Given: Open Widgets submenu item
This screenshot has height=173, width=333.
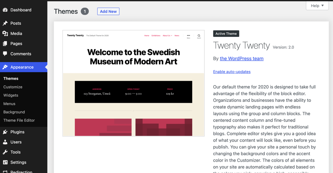Looking at the screenshot, I should point(11,95).
